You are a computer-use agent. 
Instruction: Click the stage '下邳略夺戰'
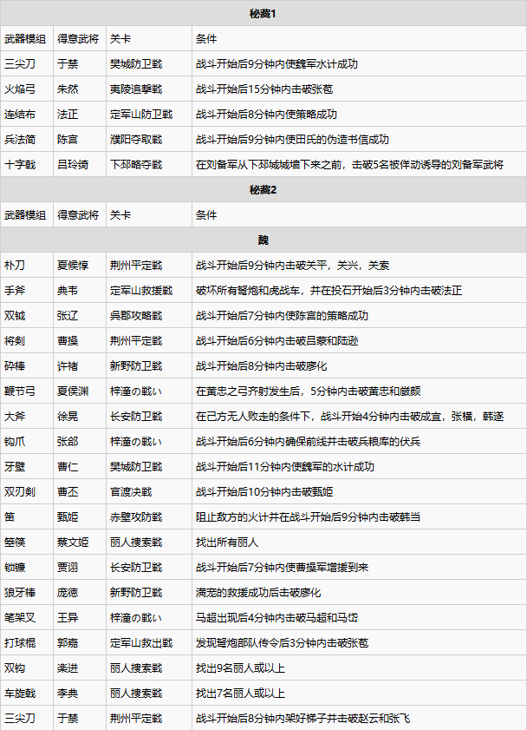(136, 164)
